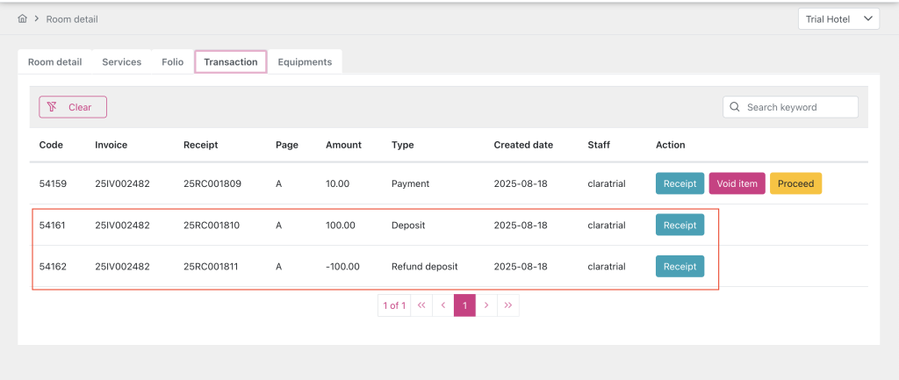The height and width of the screenshot is (380, 899).
Task: Click the search magnifier icon
Action: pos(735,107)
